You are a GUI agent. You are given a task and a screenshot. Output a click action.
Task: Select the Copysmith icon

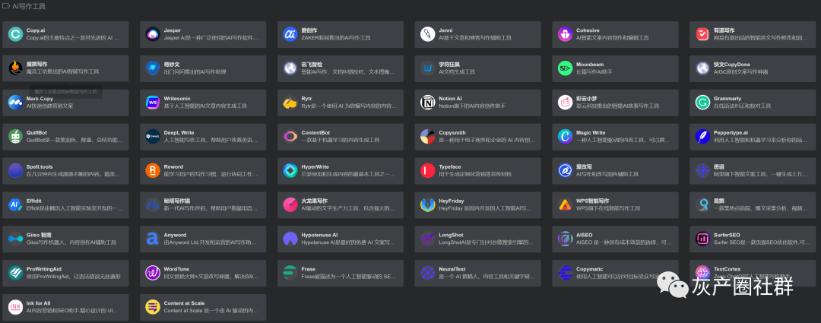pyautogui.click(x=428, y=137)
